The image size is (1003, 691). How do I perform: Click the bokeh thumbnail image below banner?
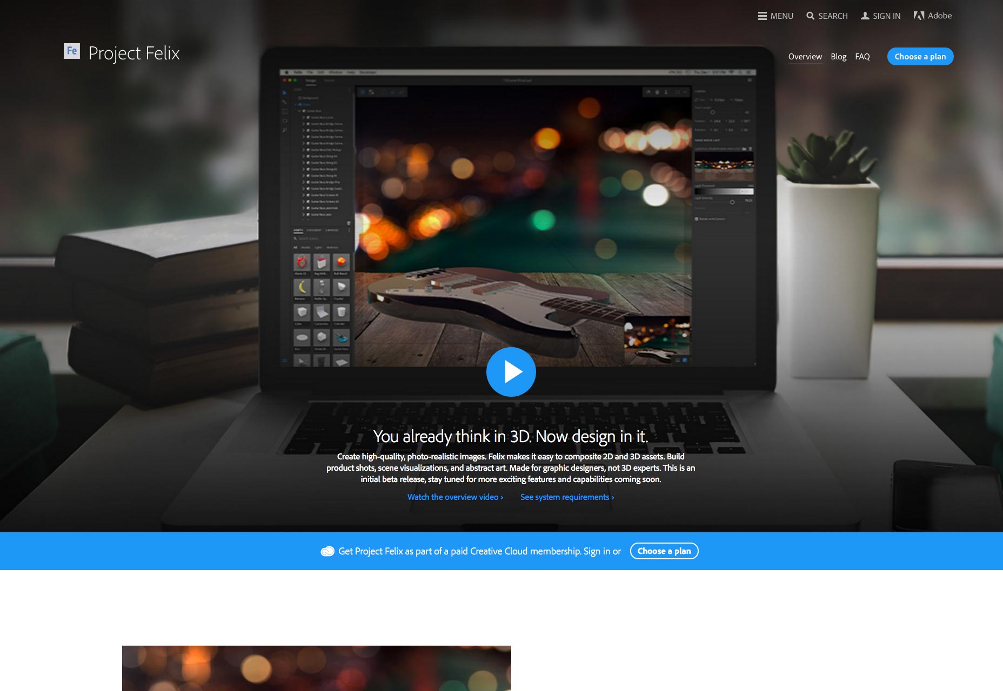(x=316, y=668)
